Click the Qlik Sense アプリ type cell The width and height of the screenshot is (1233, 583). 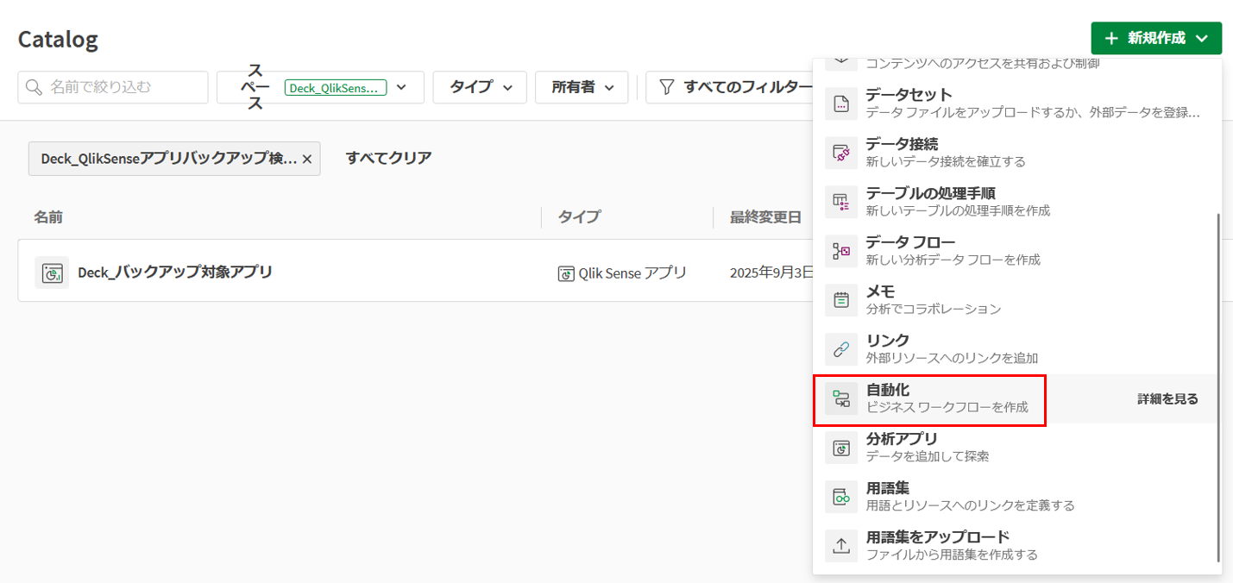pos(622,273)
